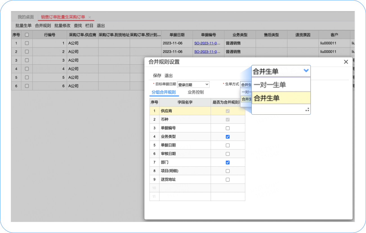Select the 销售订单批量生采购订单 tab

click(x=63, y=17)
